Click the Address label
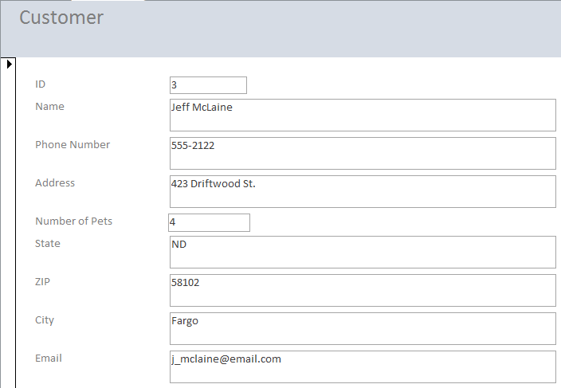This screenshot has width=561, height=388. pyautogui.click(x=55, y=182)
